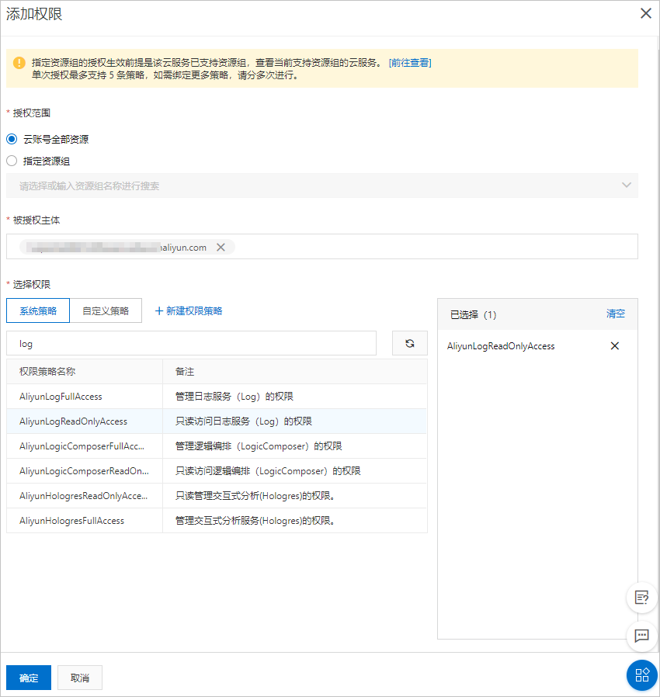Cancel with 取消 button
This screenshot has height=697, width=660.
click(x=80, y=678)
